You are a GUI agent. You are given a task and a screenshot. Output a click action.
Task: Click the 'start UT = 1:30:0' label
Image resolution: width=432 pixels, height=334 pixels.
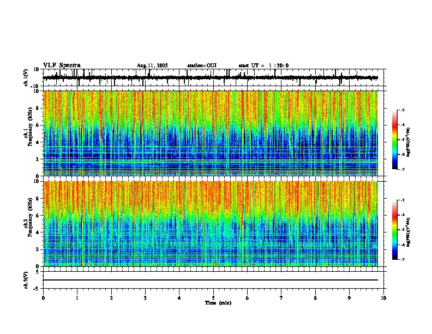pyautogui.click(x=263, y=65)
